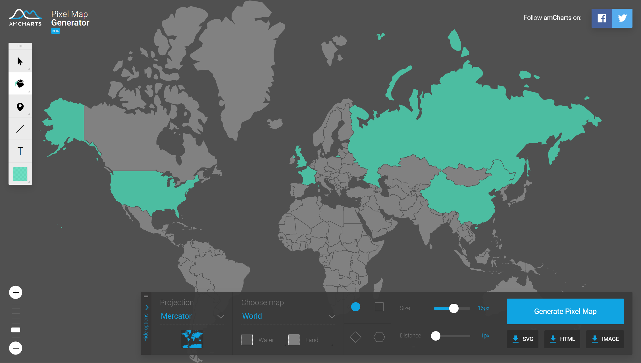Select hexagon pixel shape
The image size is (641, 363).
(379, 337)
